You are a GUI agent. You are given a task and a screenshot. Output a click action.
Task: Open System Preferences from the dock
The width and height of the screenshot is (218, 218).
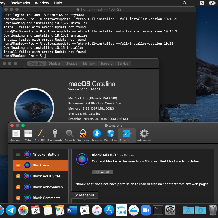[170, 210]
